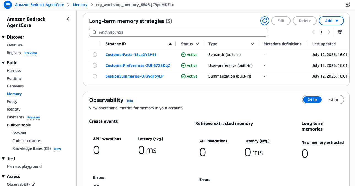Screen dimensions: 355x186
Task: Open the Type column filter arrow
Action: click(x=253, y=44)
